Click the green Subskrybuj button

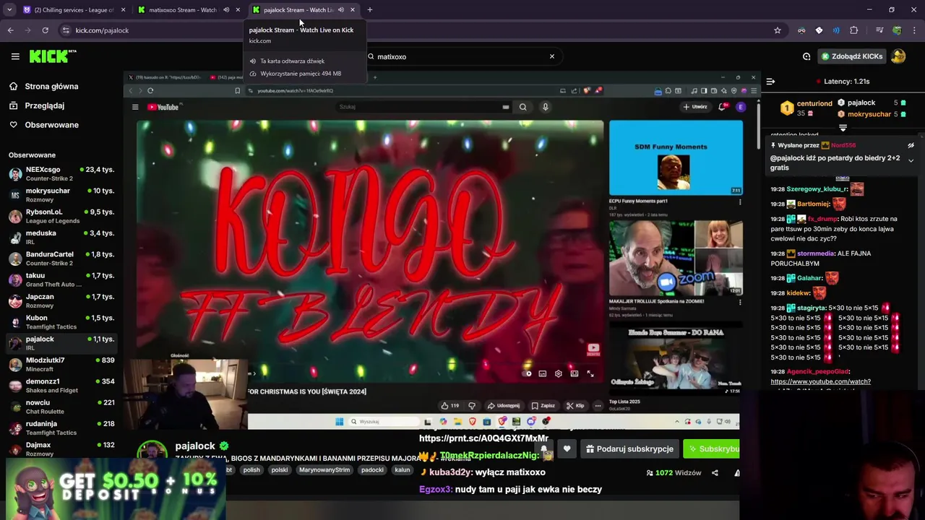click(x=712, y=448)
